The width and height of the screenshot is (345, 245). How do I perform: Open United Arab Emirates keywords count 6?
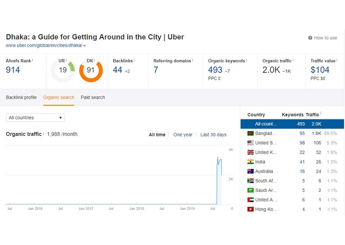[303, 200]
